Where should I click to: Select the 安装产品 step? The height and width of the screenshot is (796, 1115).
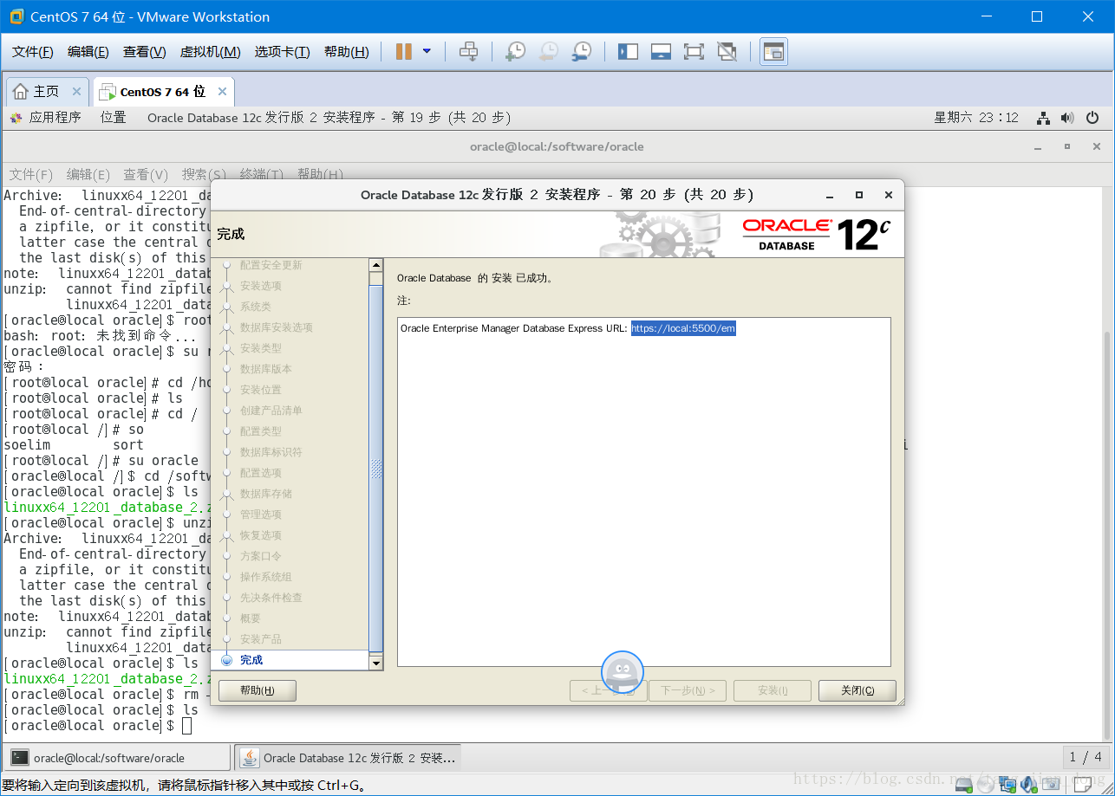click(261, 639)
